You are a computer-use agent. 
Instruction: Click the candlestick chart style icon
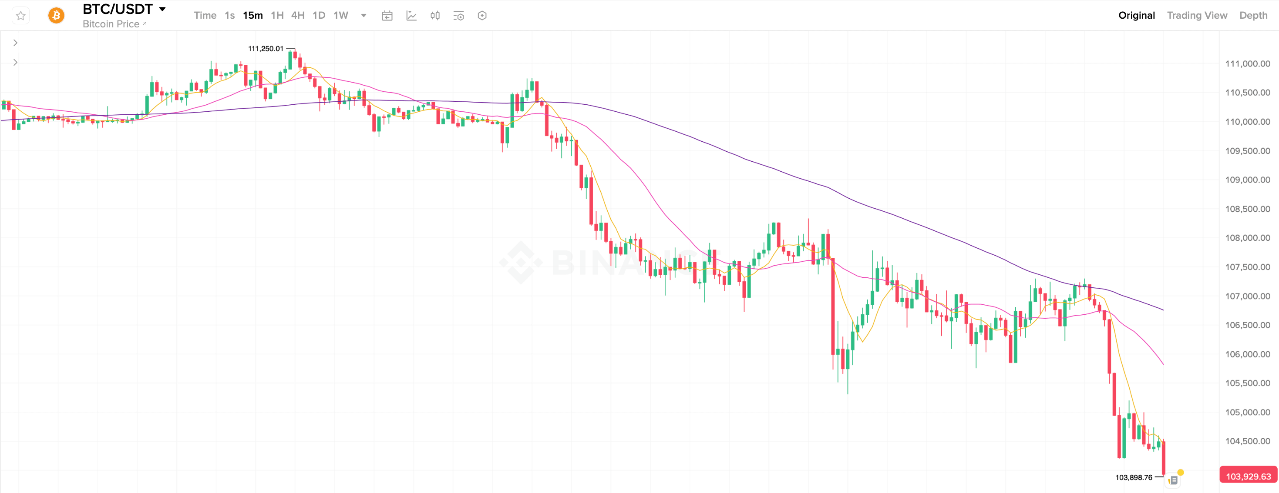pos(435,16)
